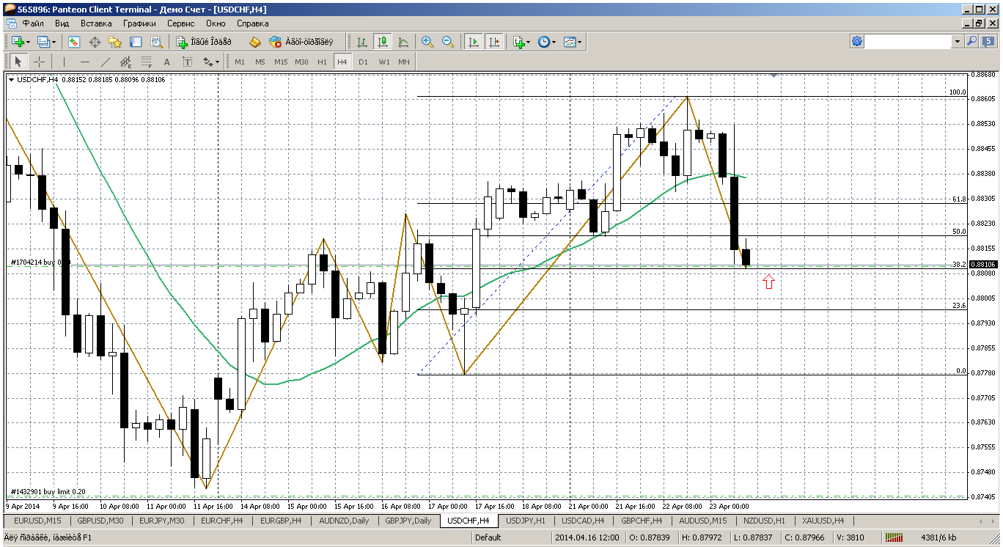Open the Arrows objects dropdown
This screenshot has height=547, width=1003.
(x=210, y=62)
